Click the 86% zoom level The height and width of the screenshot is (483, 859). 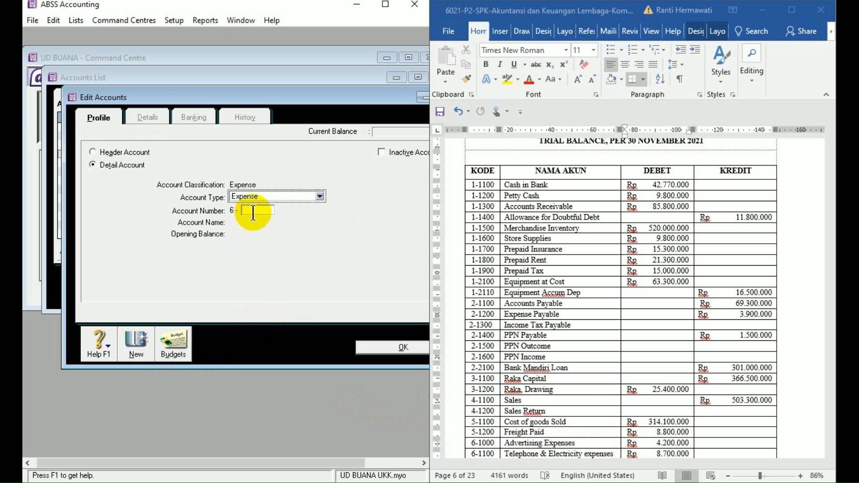pos(816,475)
